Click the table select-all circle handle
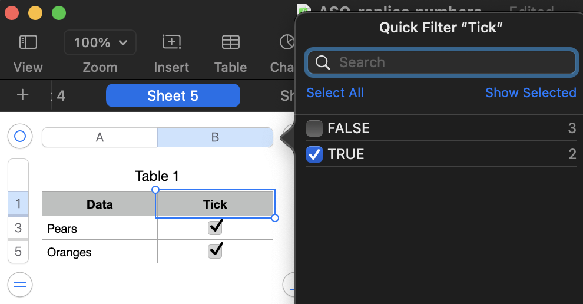The height and width of the screenshot is (304, 583). click(19, 137)
